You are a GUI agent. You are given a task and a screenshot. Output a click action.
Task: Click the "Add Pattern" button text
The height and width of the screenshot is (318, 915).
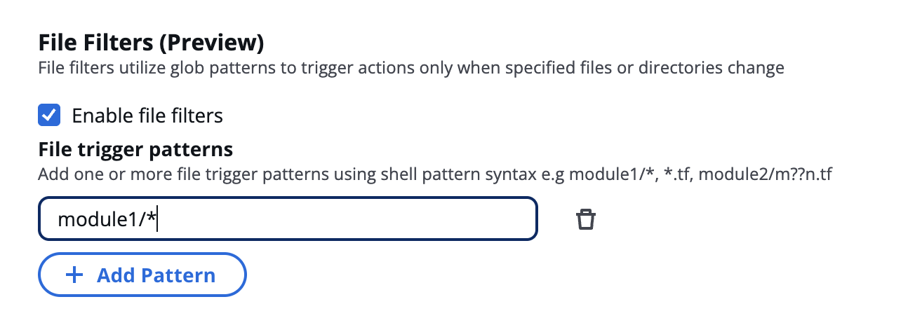(x=156, y=275)
